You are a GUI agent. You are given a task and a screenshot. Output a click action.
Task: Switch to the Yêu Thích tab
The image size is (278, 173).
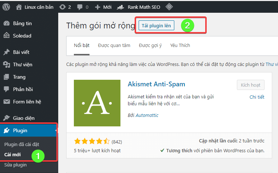180,46
